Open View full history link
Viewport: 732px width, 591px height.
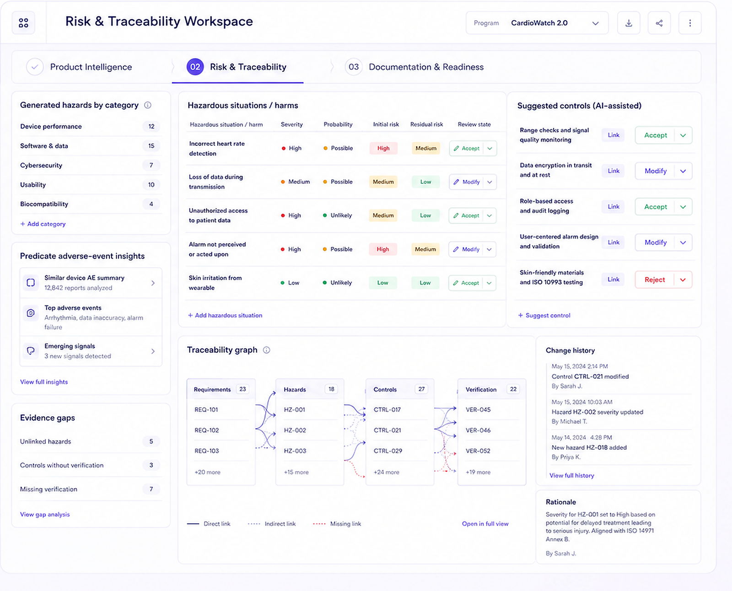(x=572, y=476)
